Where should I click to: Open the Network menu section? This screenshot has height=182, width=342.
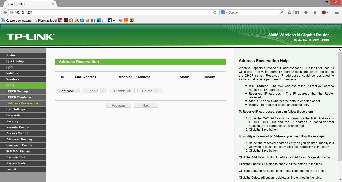click(x=23, y=73)
